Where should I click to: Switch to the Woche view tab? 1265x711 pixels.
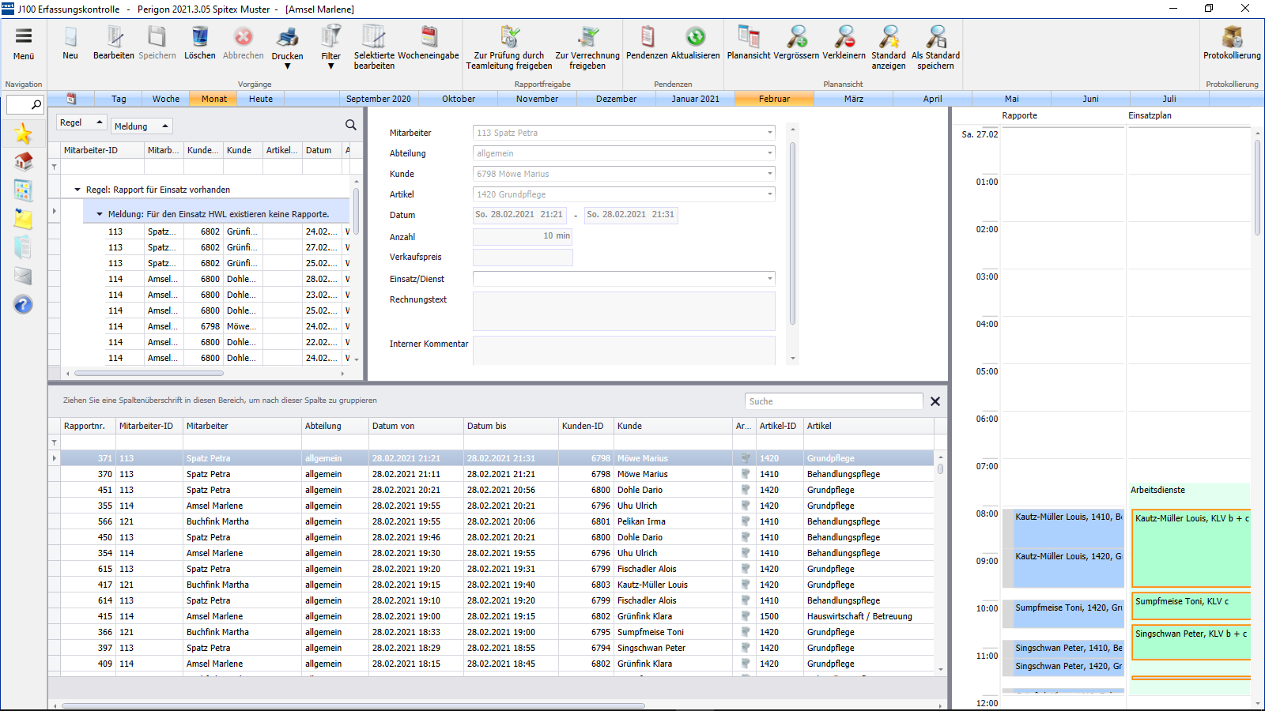166,99
